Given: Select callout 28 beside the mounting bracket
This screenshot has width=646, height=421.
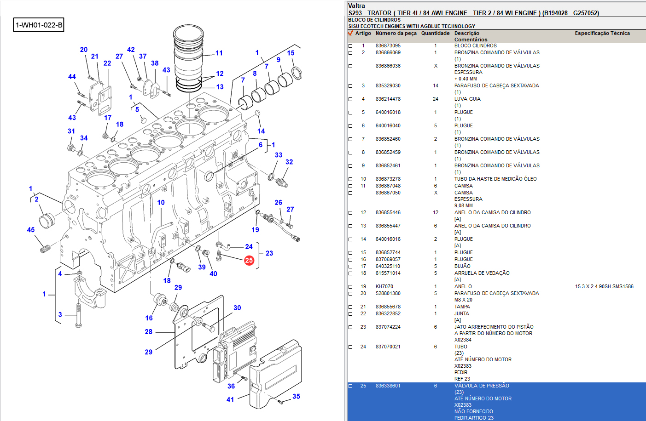Looking at the screenshot, I should click(x=148, y=331).
